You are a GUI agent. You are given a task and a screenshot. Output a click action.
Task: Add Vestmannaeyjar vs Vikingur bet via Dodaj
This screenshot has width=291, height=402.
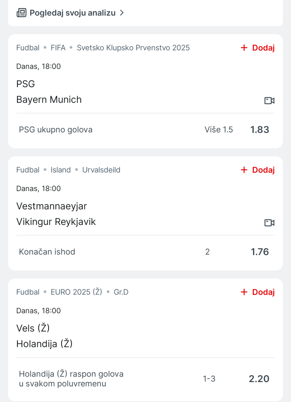point(258,170)
